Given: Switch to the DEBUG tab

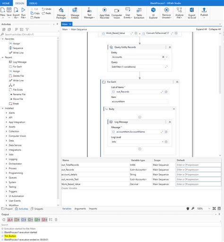Looking at the screenshot, I should [33, 3].
